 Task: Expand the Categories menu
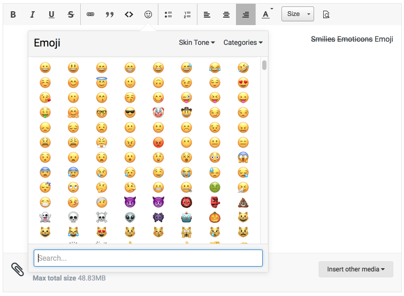(243, 42)
